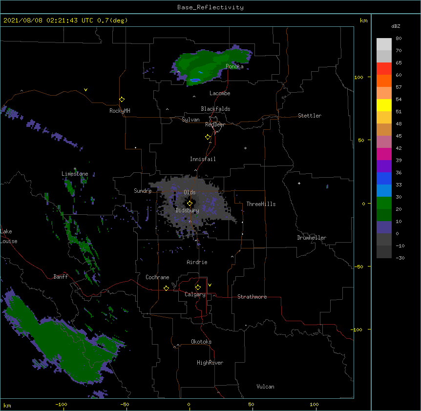This screenshot has height=411, width=421.
Task: Click the Drumheller label
Action: (312, 238)
